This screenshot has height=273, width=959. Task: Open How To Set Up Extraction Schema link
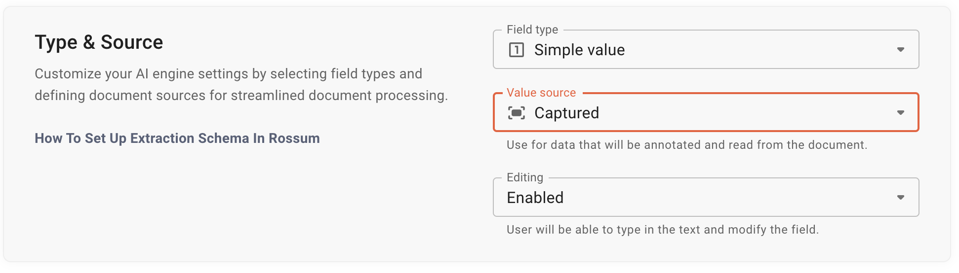point(177,138)
